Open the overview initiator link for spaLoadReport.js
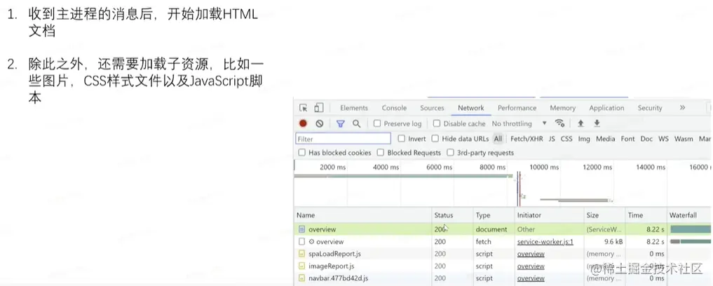 pyautogui.click(x=531, y=254)
